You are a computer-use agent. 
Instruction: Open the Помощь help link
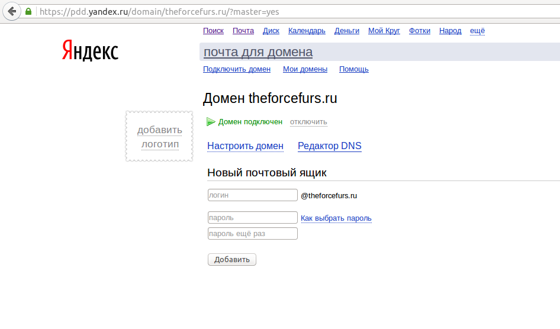[353, 69]
